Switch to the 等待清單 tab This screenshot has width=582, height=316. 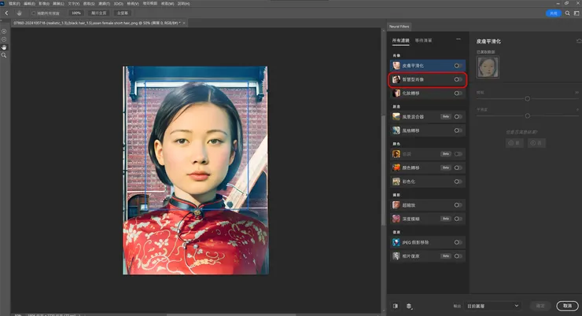424,39
